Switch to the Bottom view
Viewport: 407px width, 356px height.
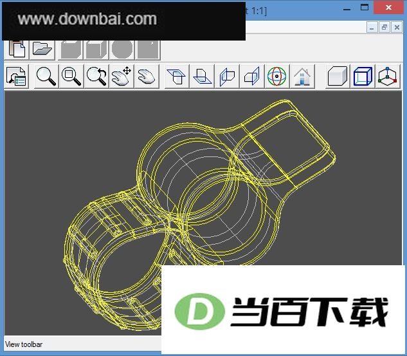202,77
